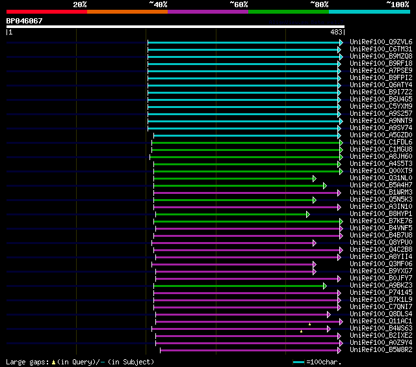This screenshot has height=367, width=416.
Task: Click the arrowhead ending the Q8DLS4 alignment
Action: click(x=329, y=315)
